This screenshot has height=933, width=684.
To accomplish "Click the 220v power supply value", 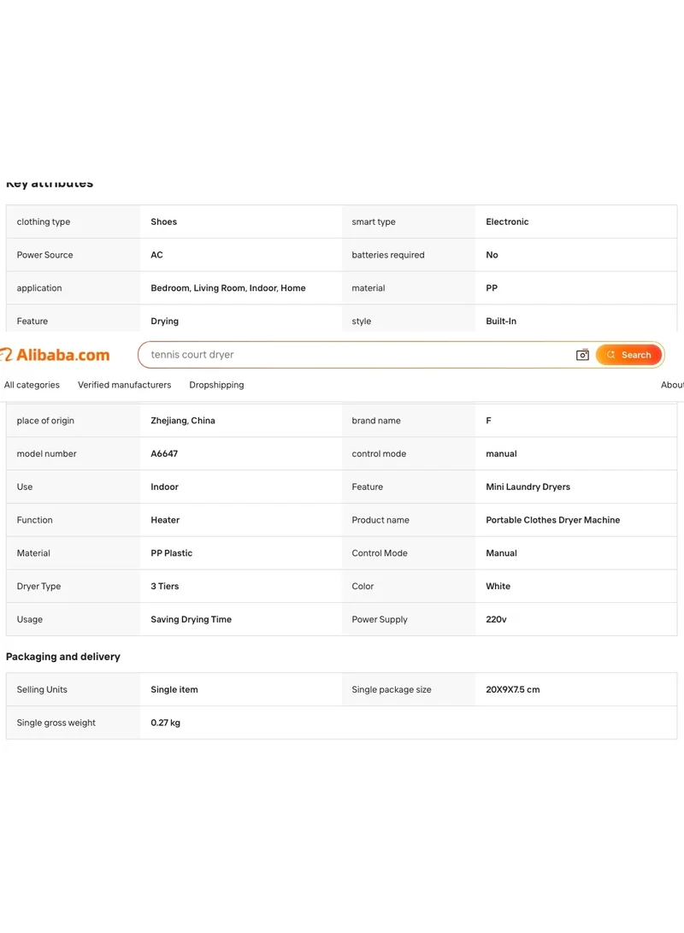I will pyautogui.click(x=496, y=619).
